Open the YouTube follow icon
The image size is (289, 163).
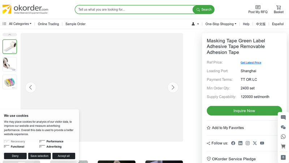[x=262, y=143]
